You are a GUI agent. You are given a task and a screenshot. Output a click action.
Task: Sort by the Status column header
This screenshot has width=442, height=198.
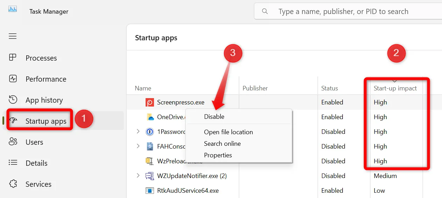click(330, 88)
